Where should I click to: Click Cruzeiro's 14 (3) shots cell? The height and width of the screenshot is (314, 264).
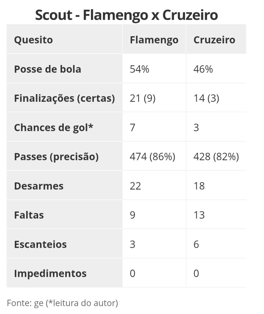206,98
